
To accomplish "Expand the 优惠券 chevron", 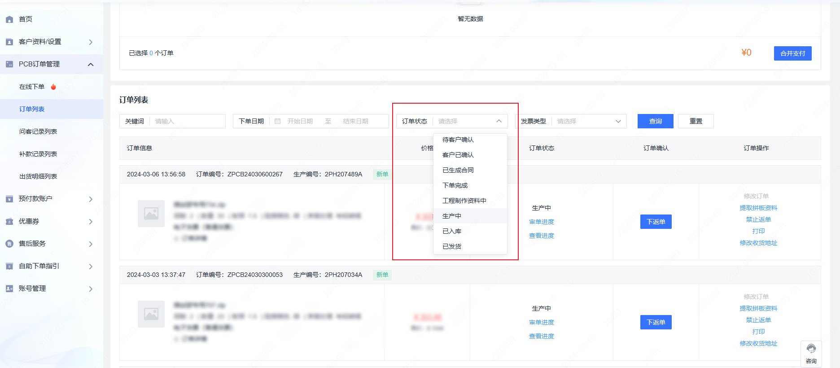I will (91, 221).
